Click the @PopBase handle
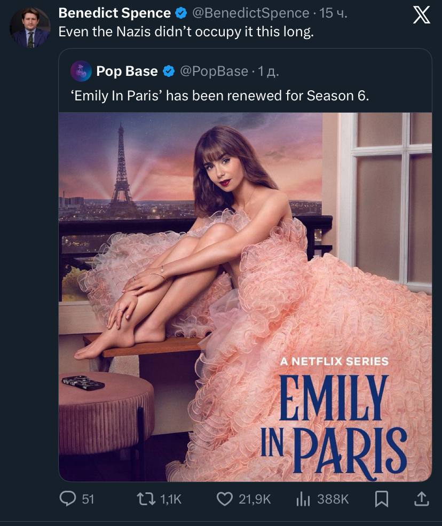 [x=214, y=71]
